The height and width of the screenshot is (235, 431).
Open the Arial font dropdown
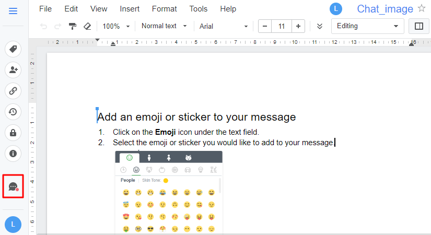coord(224,26)
